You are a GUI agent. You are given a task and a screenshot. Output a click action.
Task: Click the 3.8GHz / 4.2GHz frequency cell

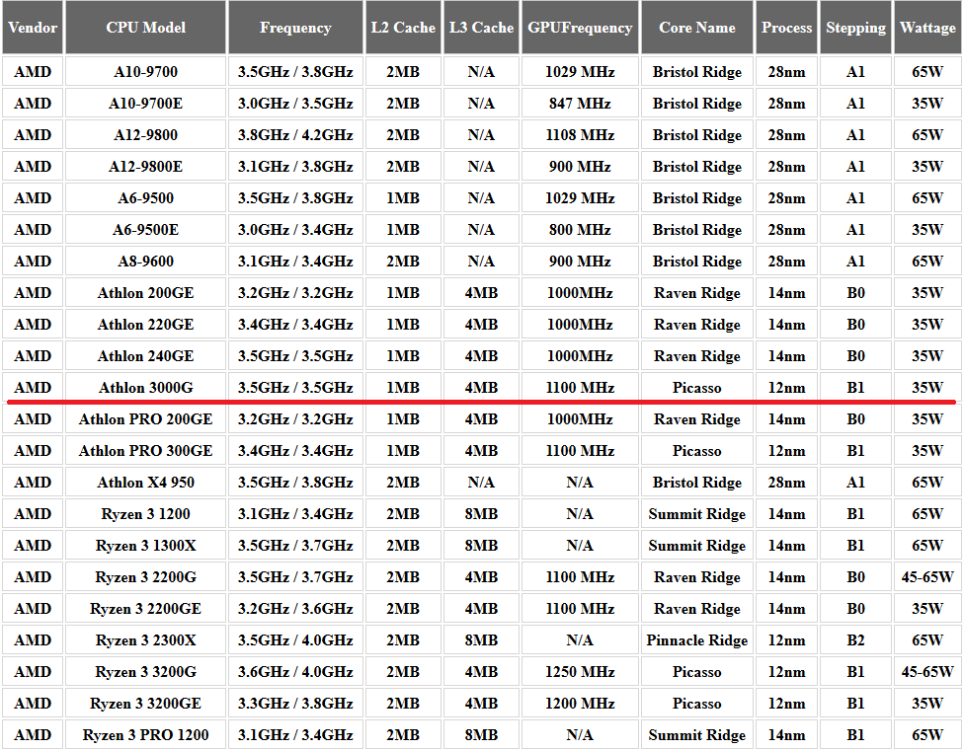pyautogui.click(x=295, y=135)
